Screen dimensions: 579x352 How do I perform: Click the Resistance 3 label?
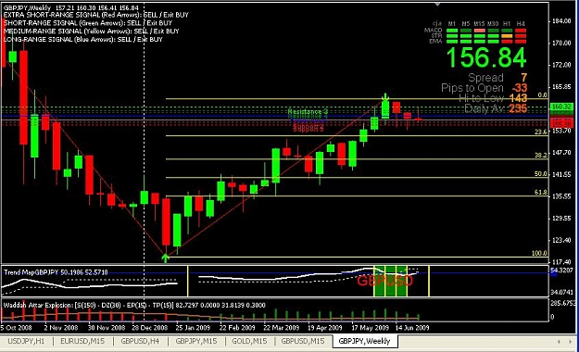click(308, 111)
